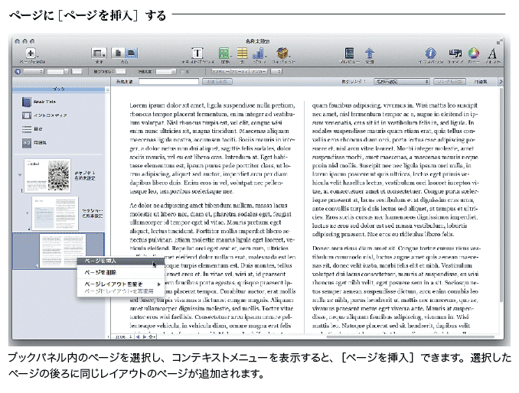Open the index link popup menu
The width and height of the screenshot is (519, 393).
[402, 81]
